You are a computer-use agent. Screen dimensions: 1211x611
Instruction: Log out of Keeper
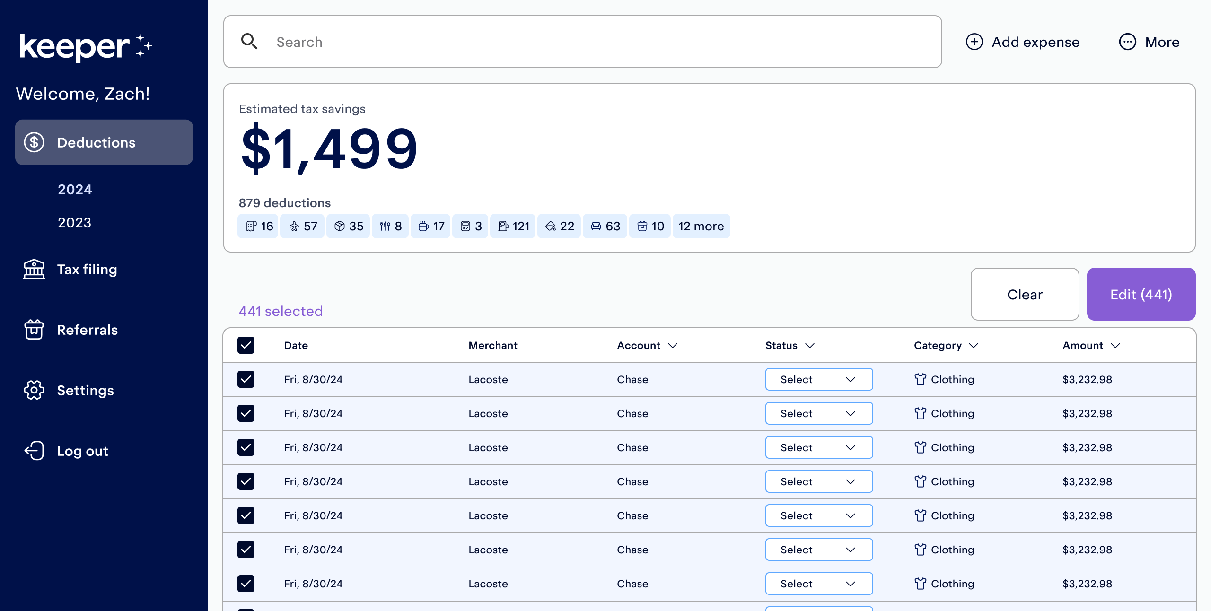83,451
